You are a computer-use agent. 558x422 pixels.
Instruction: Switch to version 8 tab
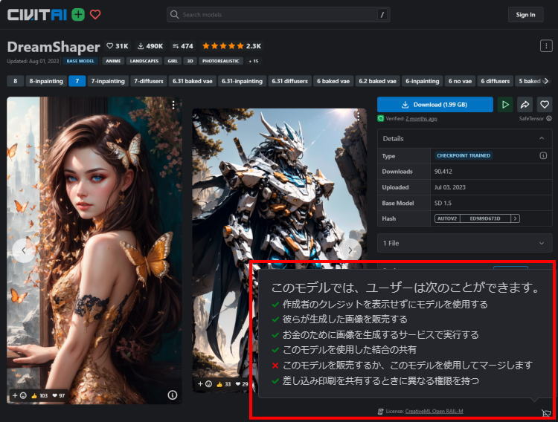point(16,81)
